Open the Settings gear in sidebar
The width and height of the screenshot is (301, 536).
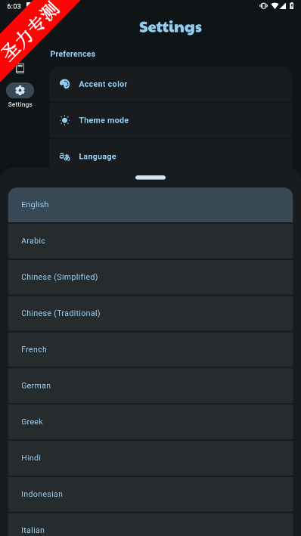pyautogui.click(x=20, y=91)
